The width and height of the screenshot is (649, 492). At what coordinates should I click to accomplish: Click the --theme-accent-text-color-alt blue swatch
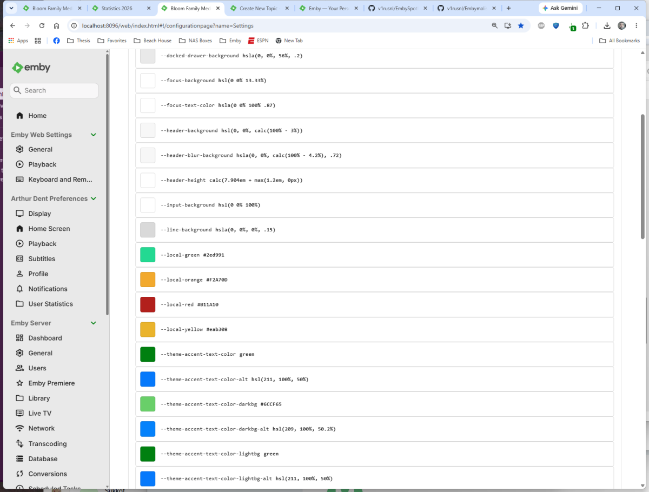coord(148,379)
